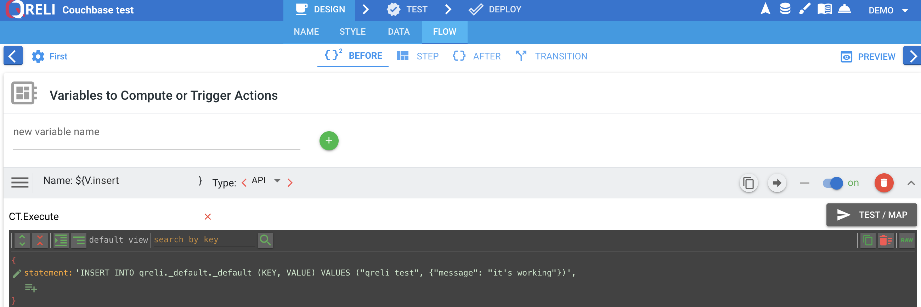Copy JSON with editor copy icon

(x=868, y=240)
